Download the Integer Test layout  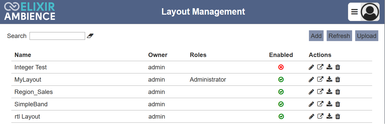(329, 67)
